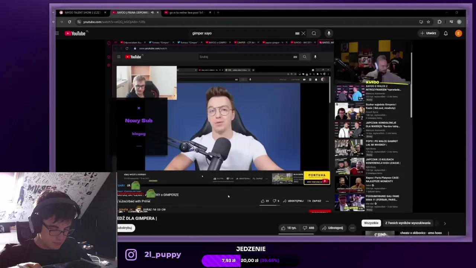Click the screen cast icon in address bar
Screen dimensions: 476x268
point(421,22)
